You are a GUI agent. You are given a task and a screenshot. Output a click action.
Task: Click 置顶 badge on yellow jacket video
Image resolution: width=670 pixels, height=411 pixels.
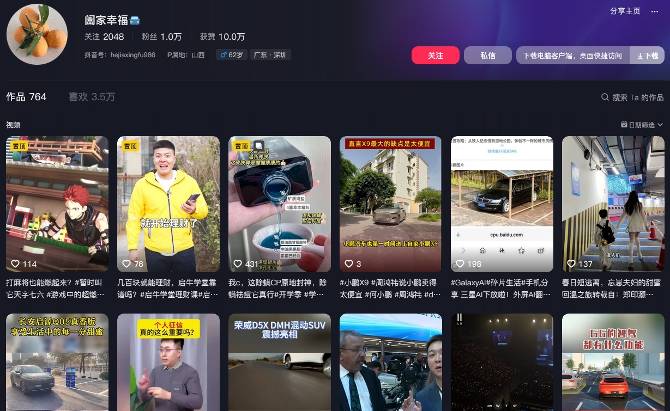[131, 146]
